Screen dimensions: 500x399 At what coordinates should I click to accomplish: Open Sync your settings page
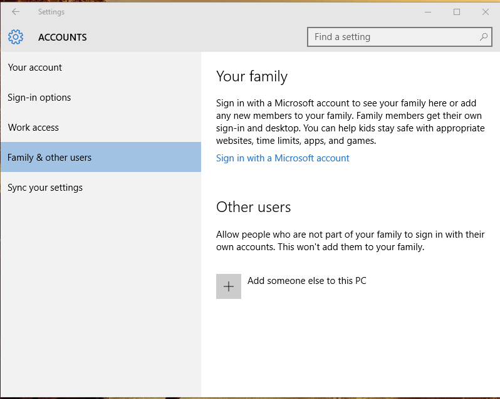pos(45,188)
